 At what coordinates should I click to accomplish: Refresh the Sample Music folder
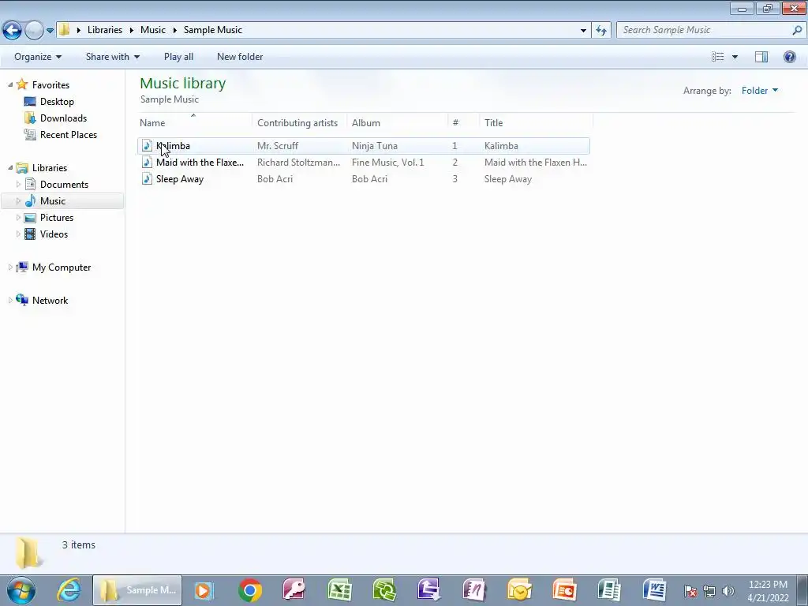coord(600,31)
